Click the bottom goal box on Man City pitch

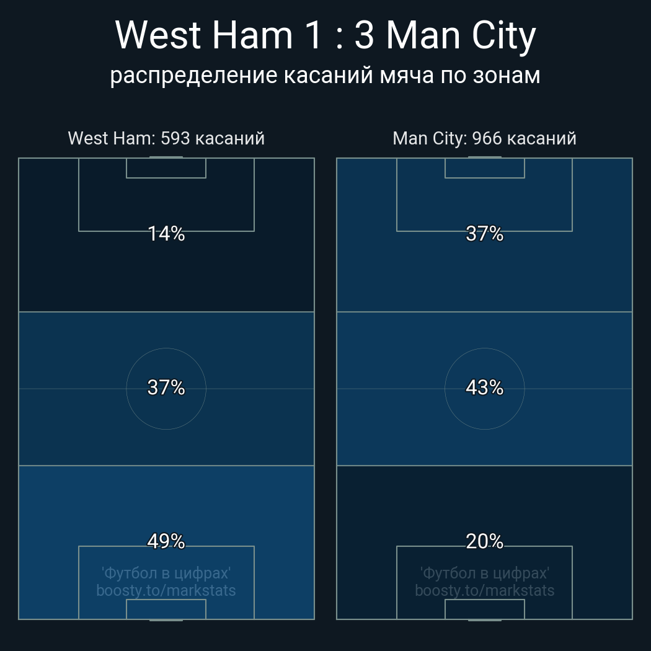click(x=484, y=609)
